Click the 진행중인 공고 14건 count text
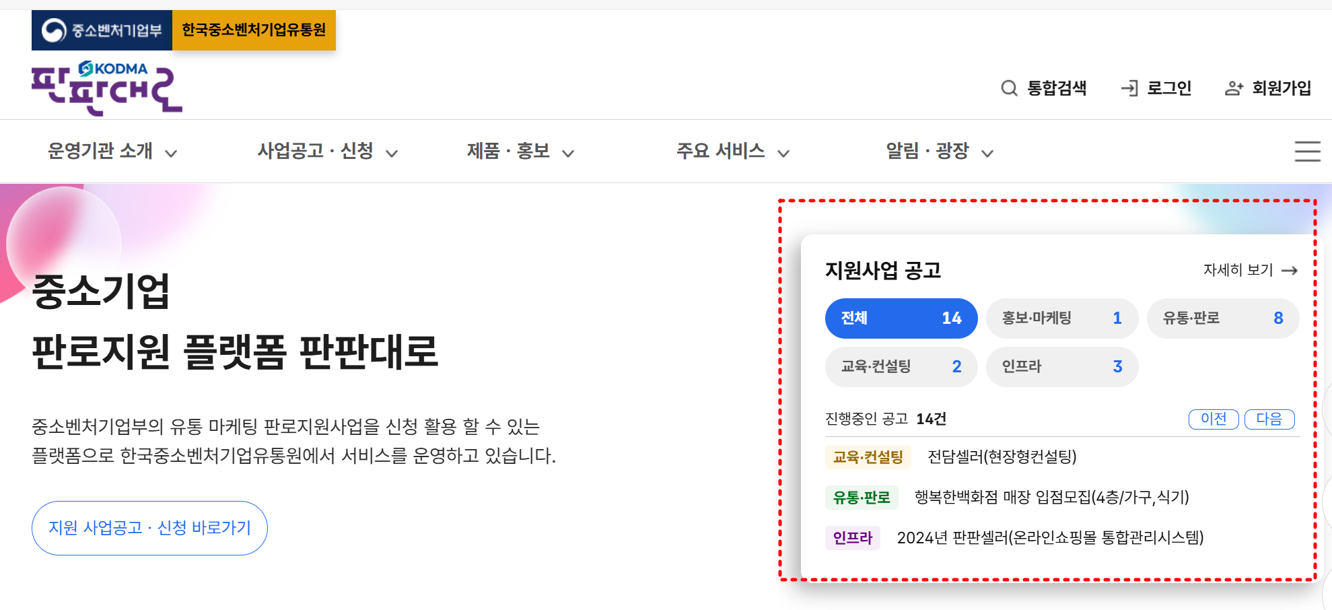 pyautogui.click(x=886, y=419)
